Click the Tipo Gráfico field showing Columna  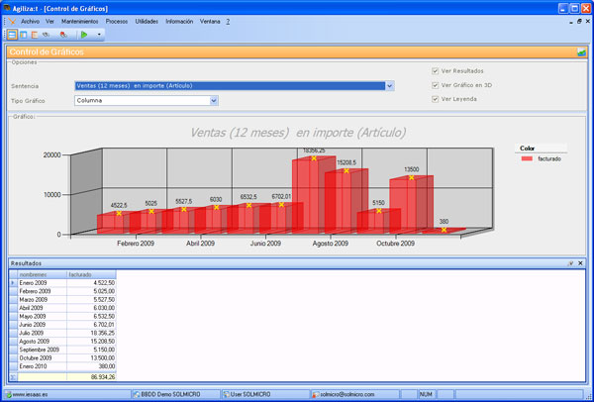tap(147, 101)
